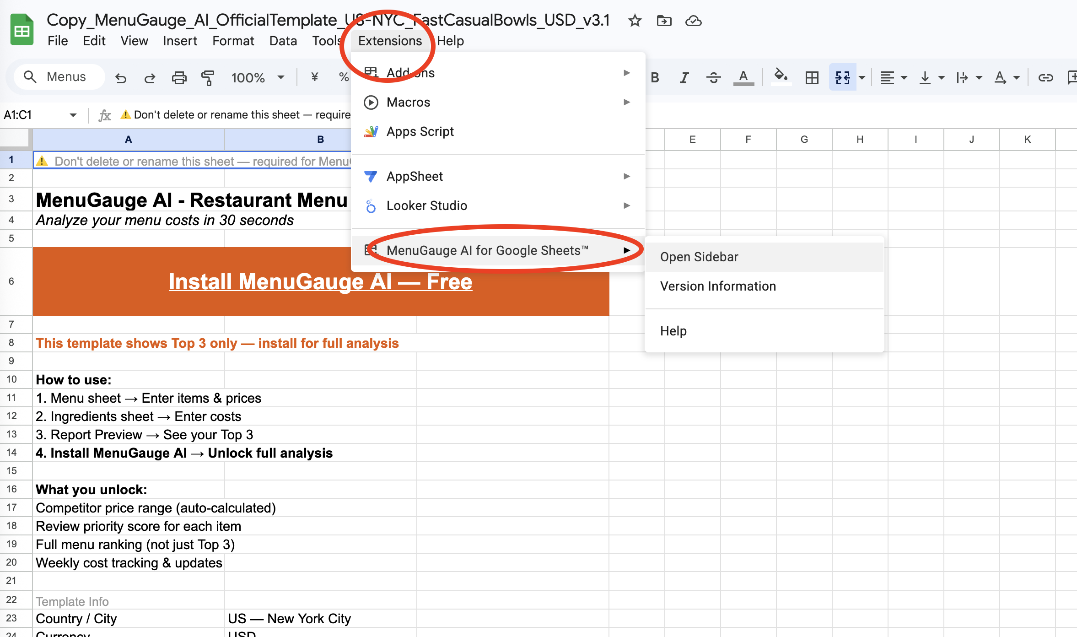Click Install MenuGauge AI — Free link
Image resolution: width=1077 pixels, height=637 pixels.
click(320, 281)
